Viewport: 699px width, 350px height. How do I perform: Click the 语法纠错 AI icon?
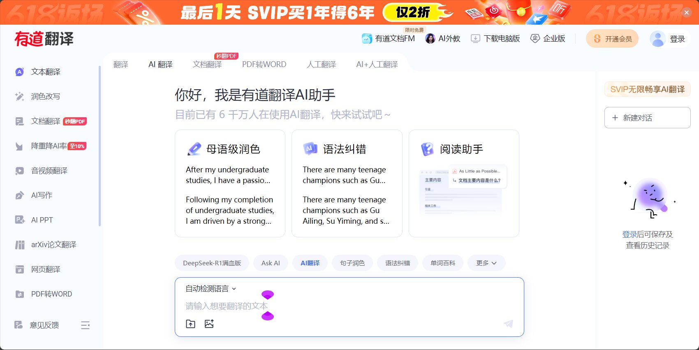coord(310,148)
